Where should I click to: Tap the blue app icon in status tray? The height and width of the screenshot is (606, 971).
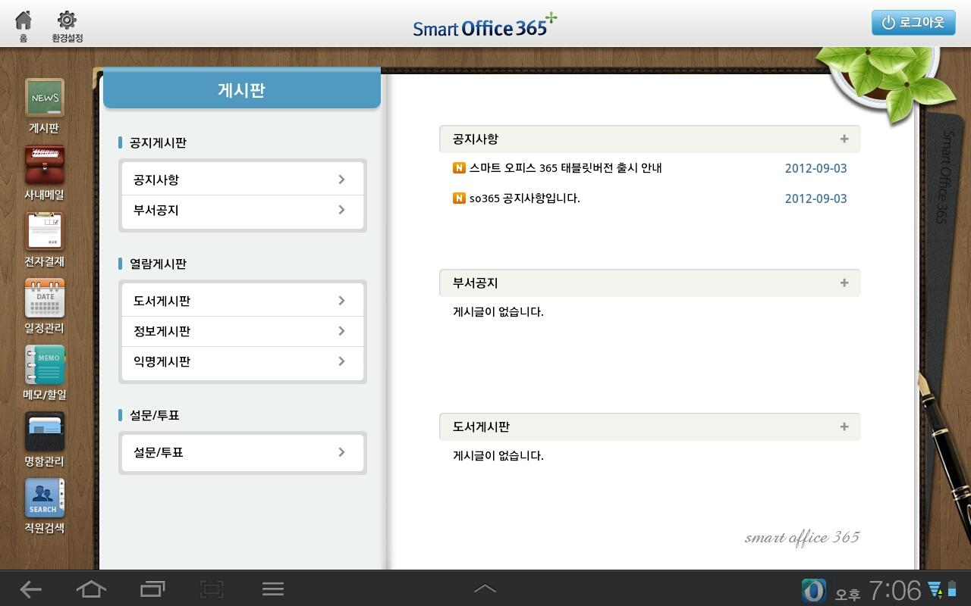[813, 590]
